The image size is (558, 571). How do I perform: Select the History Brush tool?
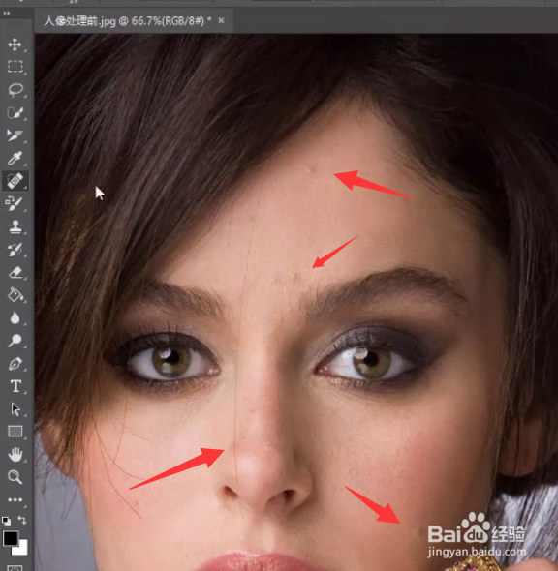(15, 250)
